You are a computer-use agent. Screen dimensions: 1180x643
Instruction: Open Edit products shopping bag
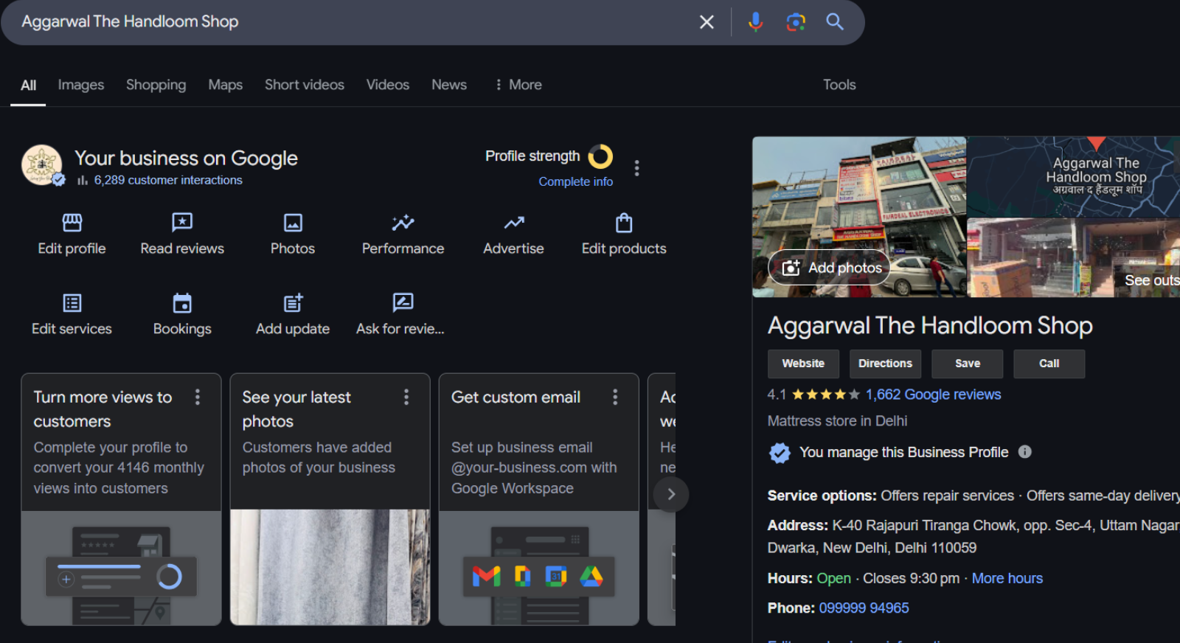(x=624, y=223)
